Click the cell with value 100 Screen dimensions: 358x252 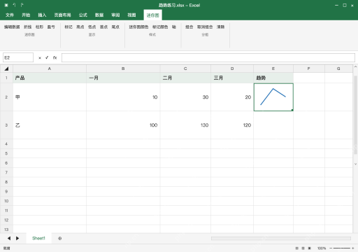click(123, 125)
